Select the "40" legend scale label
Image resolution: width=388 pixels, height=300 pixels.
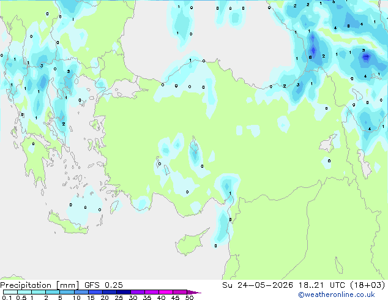161,298
